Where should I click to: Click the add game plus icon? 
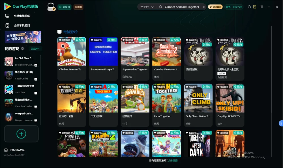pos(21,134)
